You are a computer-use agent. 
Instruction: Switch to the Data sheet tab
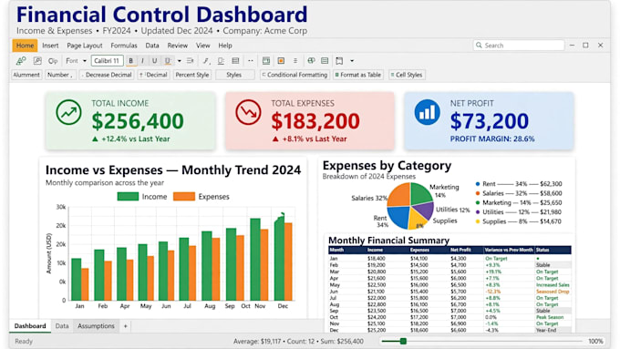[x=62, y=326]
